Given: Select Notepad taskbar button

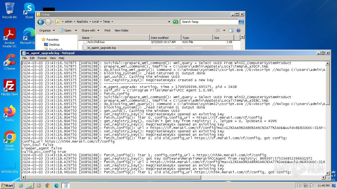Looking at the screenshot, I should tap(66, 186).
